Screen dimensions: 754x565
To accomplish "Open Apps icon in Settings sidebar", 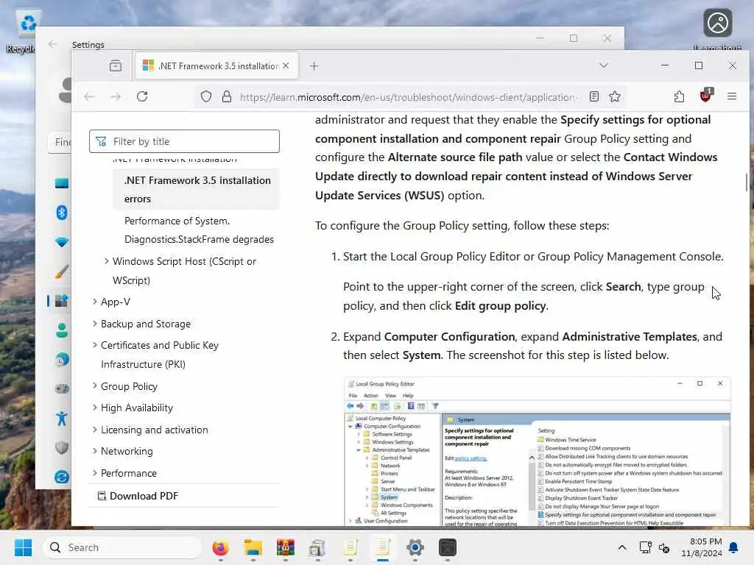I will (x=62, y=301).
